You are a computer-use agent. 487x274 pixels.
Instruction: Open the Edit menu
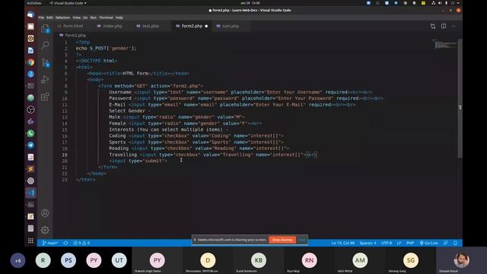tap(49, 18)
